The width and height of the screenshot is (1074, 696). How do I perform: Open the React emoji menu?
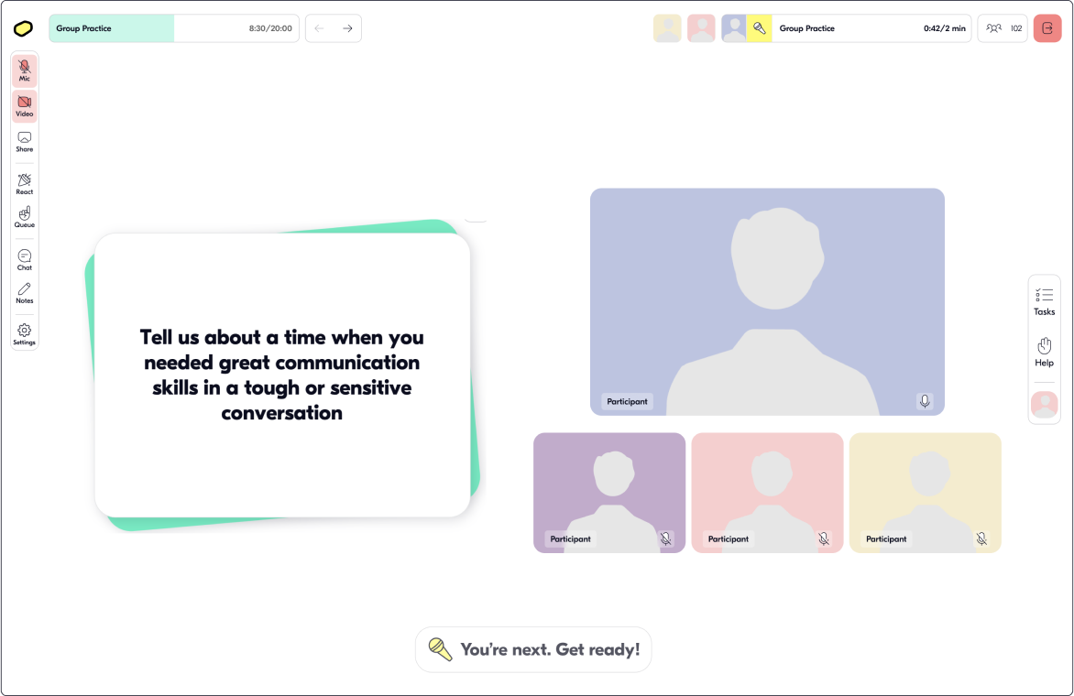click(x=25, y=184)
